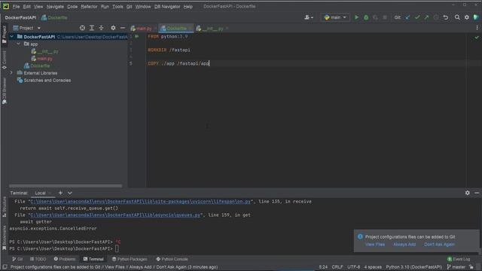Open the user account icon dropdown
This screenshot has height=271, width=482.
click(309, 17)
